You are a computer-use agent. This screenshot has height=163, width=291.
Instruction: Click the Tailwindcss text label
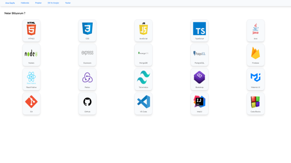coord(143,87)
